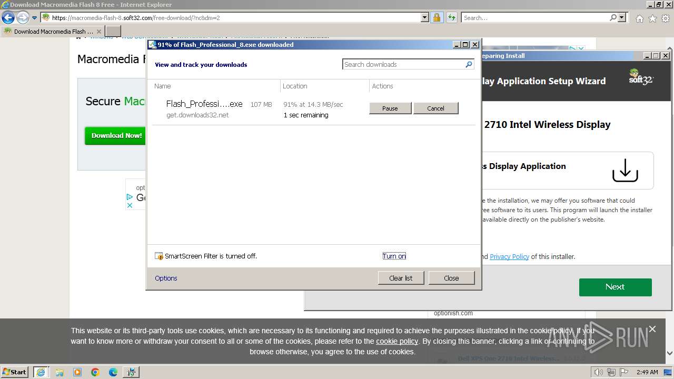
Task: Click the Clear list button
Action: pyautogui.click(x=401, y=278)
